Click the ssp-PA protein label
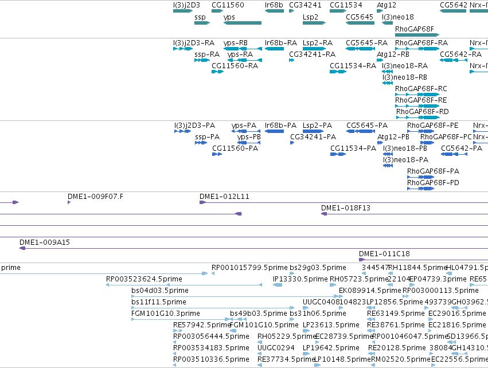The height and width of the screenshot is (368, 488). click(x=207, y=137)
